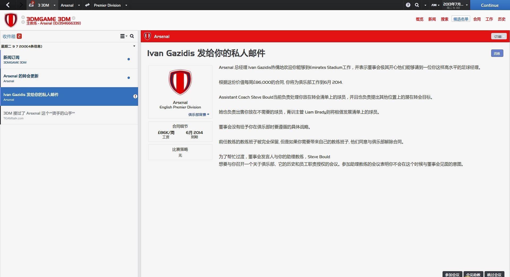Open the 概览 tab
Image resolution: width=510 pixels, height=277 pixels.
click(x=420, y=19)
